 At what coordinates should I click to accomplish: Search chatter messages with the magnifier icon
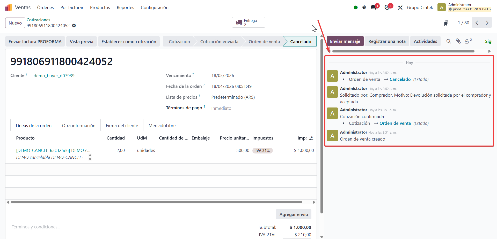click(449, 41)
